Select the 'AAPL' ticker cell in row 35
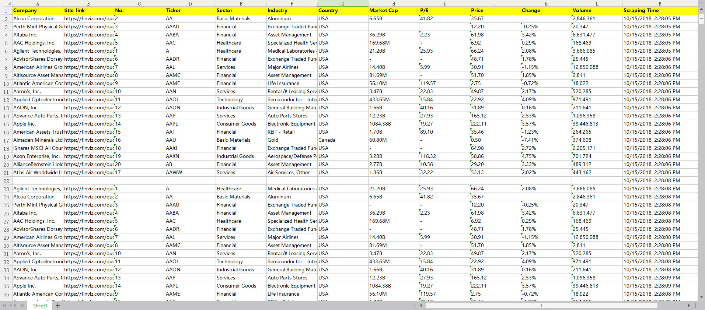The image size is (705, 310). coord(190,286)
